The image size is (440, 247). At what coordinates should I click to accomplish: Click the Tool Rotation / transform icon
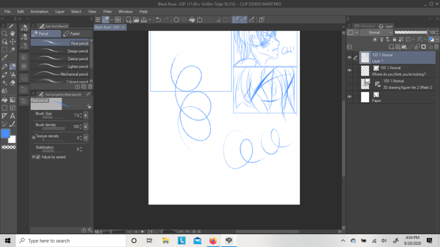click(x=200, y=20)
